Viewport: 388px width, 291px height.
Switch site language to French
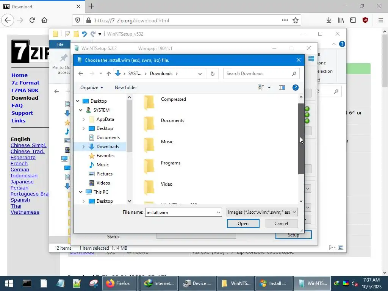click(19, 164)
